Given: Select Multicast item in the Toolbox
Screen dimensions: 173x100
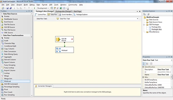Looking at the screenshot, I should (16, 81).
